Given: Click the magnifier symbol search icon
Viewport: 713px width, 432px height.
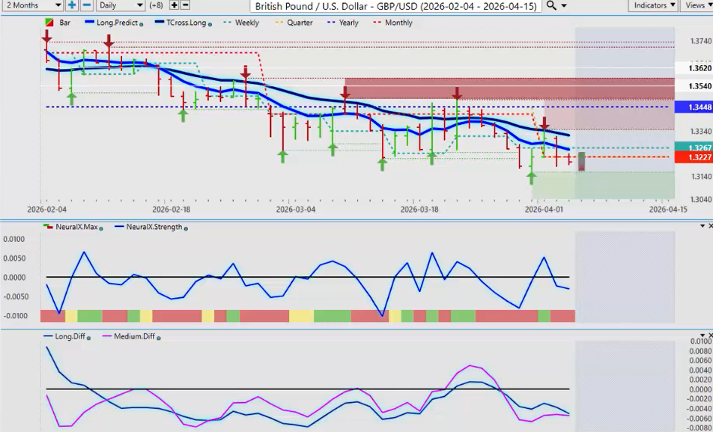Looking at the screenshot, I should pos(551,5).
